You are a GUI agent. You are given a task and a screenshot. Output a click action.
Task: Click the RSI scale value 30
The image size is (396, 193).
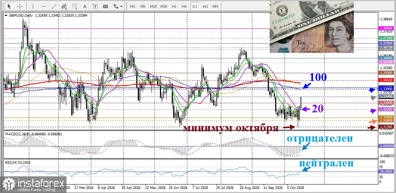(x=382, y=177)
